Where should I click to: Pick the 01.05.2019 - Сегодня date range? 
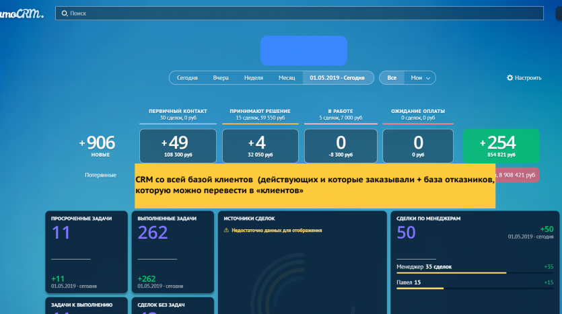click(x=337, y=78)
